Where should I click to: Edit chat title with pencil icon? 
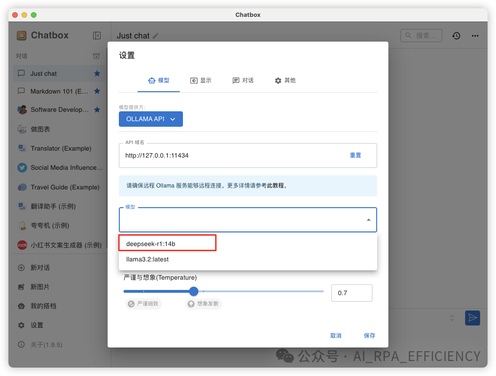tap(155, 36)
